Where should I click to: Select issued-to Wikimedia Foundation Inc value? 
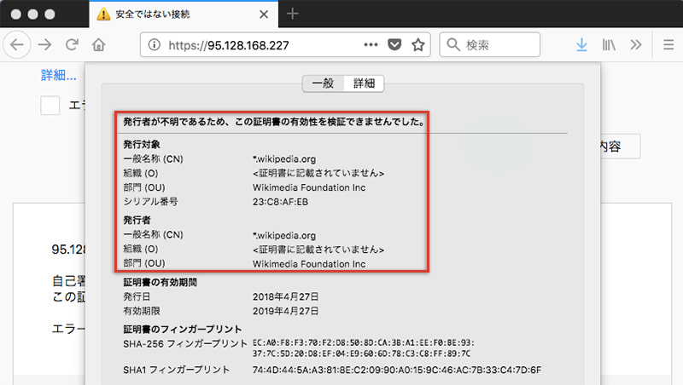click(x=309, y=187)
